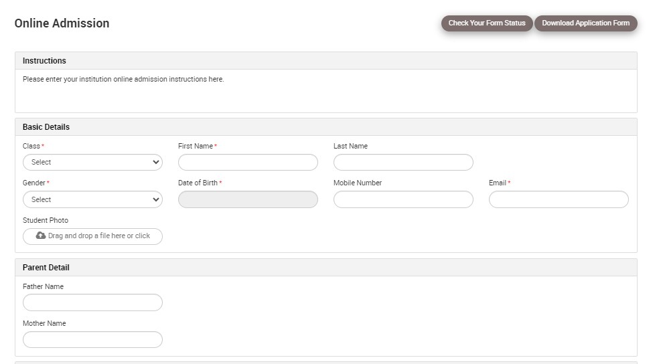This screenshot has width=659, height=364.
Task: Click the Online Admission page title
Action: (x=62, y=23)
